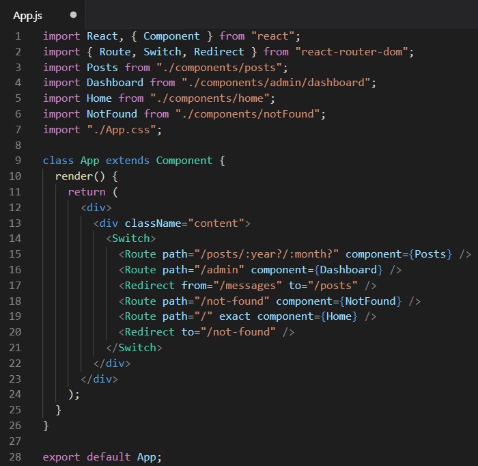Click the unsaved-changes dot on App.js tab
The width and height of the screenshot is (478, 466).
(x=73, y=14)
